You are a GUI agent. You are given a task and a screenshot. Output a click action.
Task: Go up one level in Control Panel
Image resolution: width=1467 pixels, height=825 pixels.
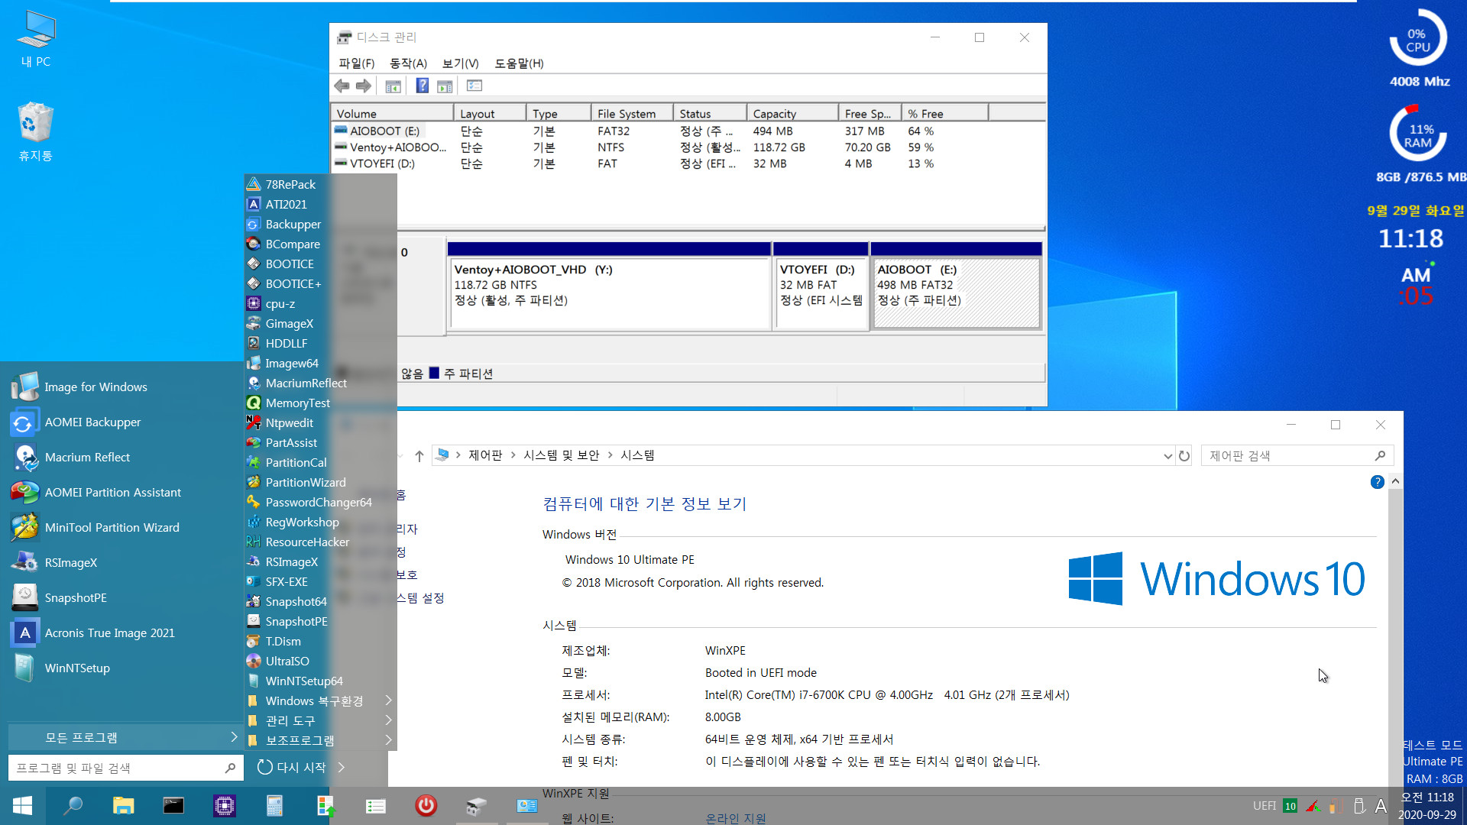point(419,456)
